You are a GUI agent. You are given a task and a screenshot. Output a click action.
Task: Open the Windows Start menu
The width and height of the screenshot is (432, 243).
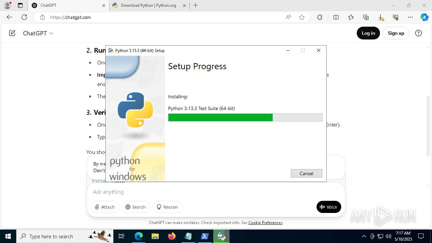click(8, 236)
